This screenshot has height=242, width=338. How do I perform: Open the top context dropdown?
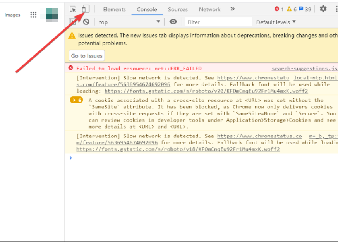click(129, 22)
